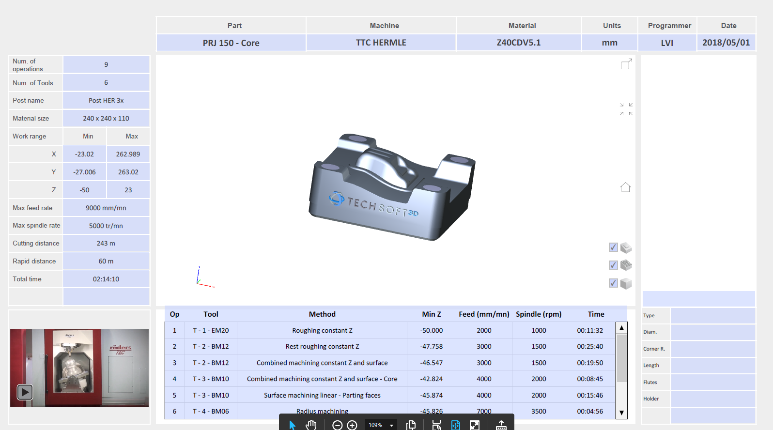Activate the hand pan tool
Screen dimensions: 773x430
311,425
